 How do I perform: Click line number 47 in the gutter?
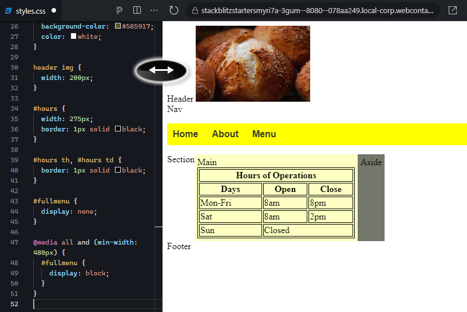point(14,242)
